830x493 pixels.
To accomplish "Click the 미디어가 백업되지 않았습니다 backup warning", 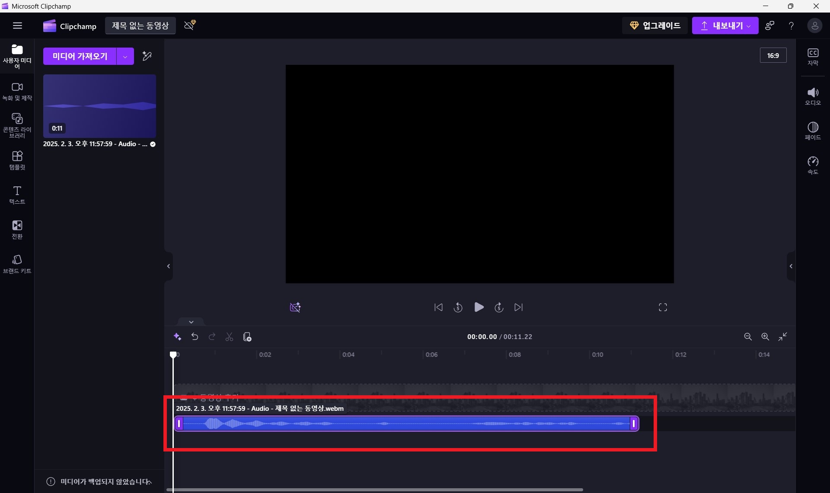I will click(x=99, y=482).
